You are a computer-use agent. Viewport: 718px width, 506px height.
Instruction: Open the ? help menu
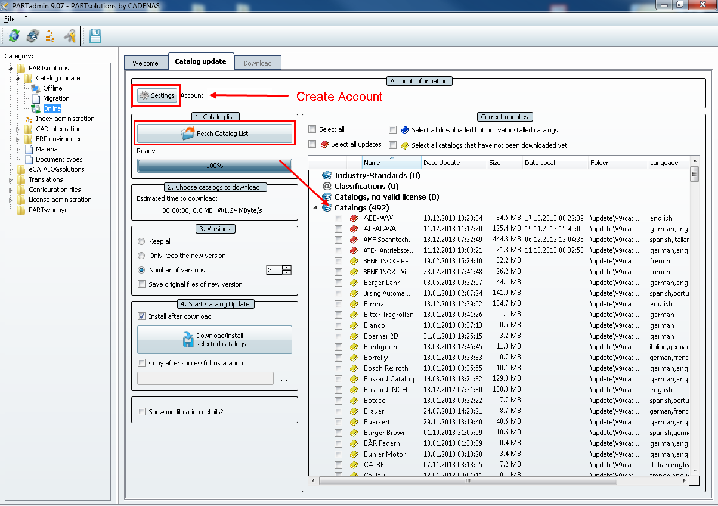[26, 19]
